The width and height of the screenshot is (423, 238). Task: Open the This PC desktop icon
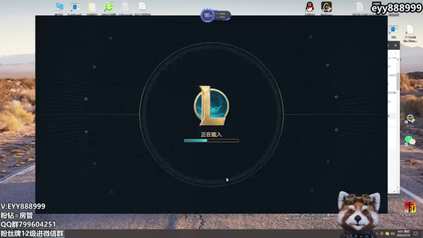(x=59, y=7)
